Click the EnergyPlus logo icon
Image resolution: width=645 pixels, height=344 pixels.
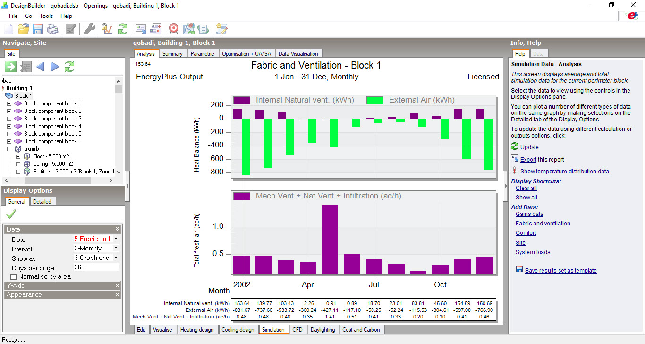pyautogui.click(x=631, y=16)
